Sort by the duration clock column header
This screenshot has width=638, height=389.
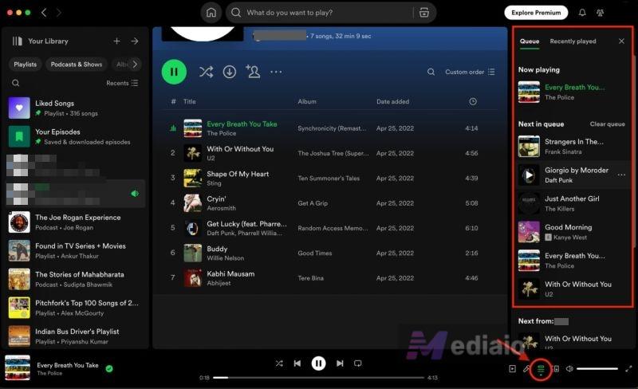tap(473, 102)
